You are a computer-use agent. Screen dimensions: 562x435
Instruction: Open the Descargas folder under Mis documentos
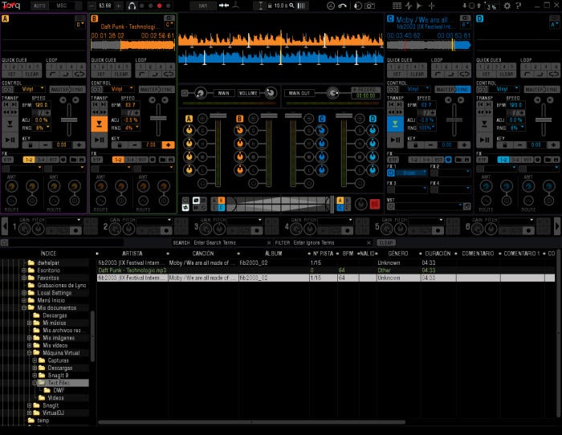56,315
